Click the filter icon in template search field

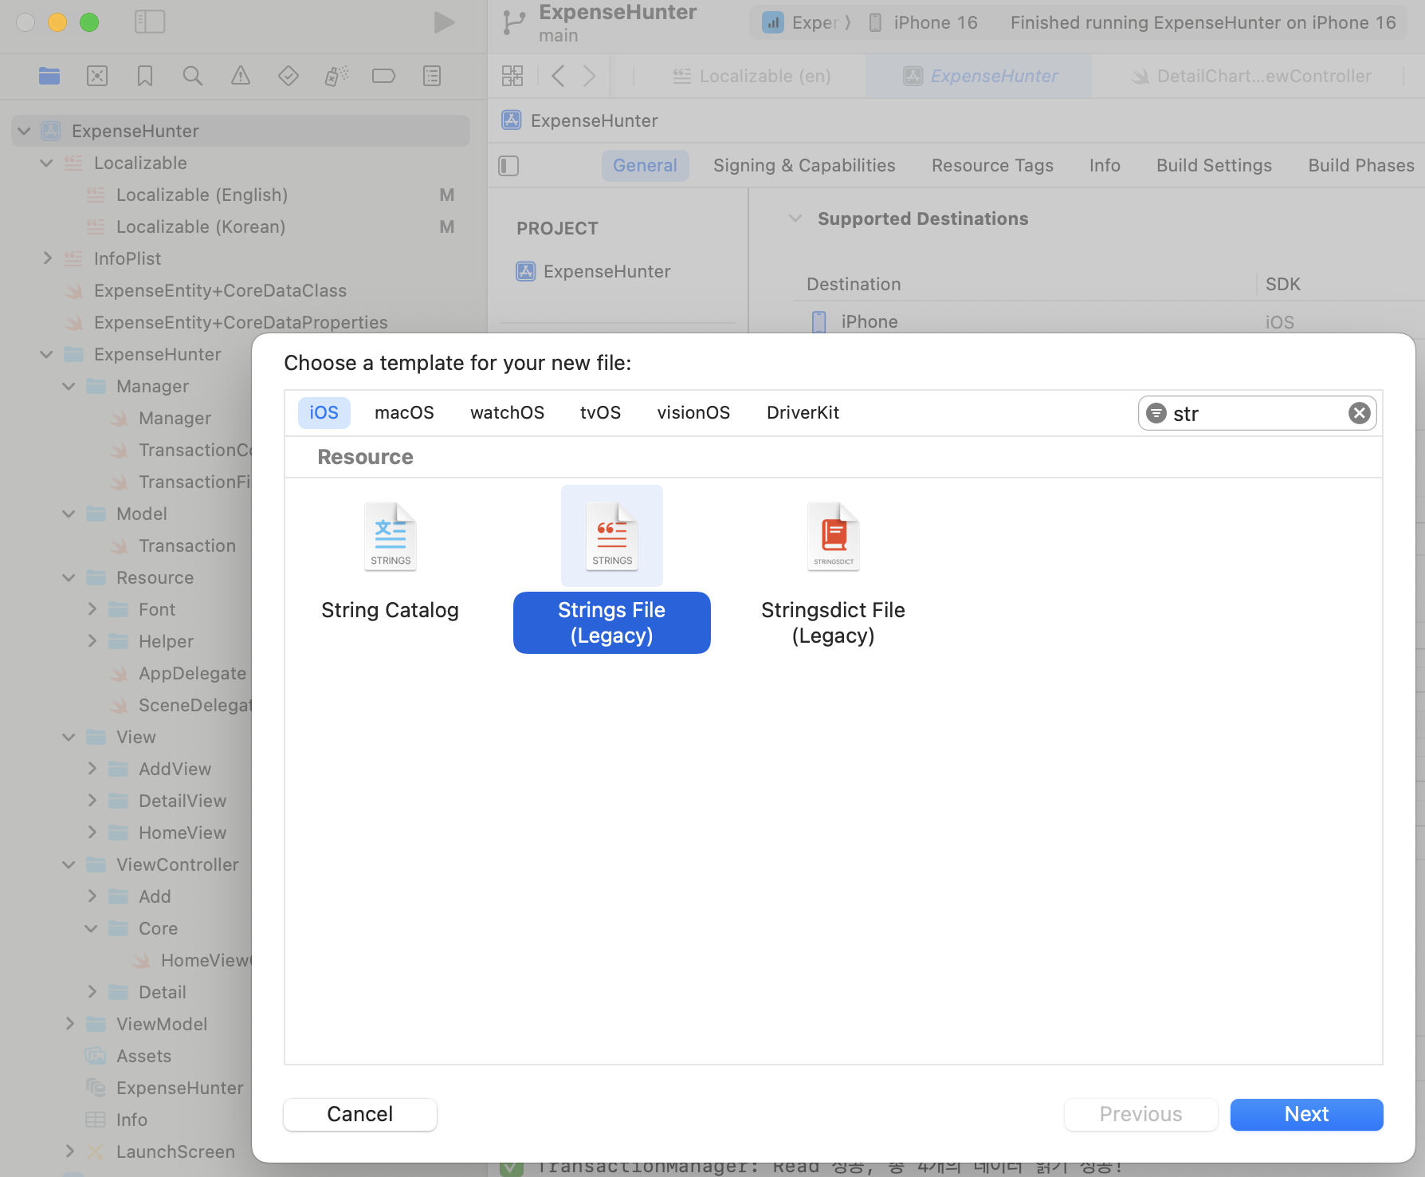(x=1156, y=413)
